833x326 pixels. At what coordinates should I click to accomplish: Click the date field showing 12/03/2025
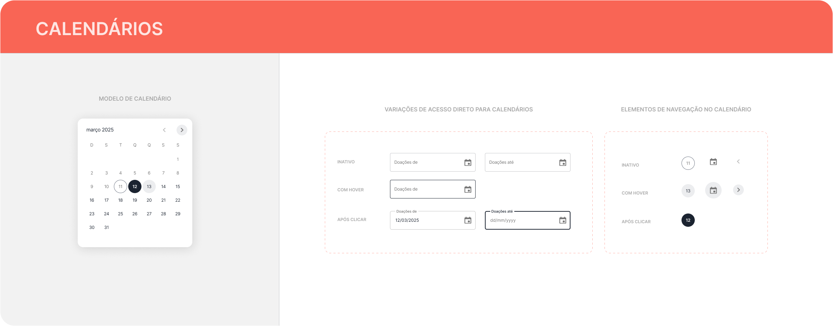coord(426,220)
